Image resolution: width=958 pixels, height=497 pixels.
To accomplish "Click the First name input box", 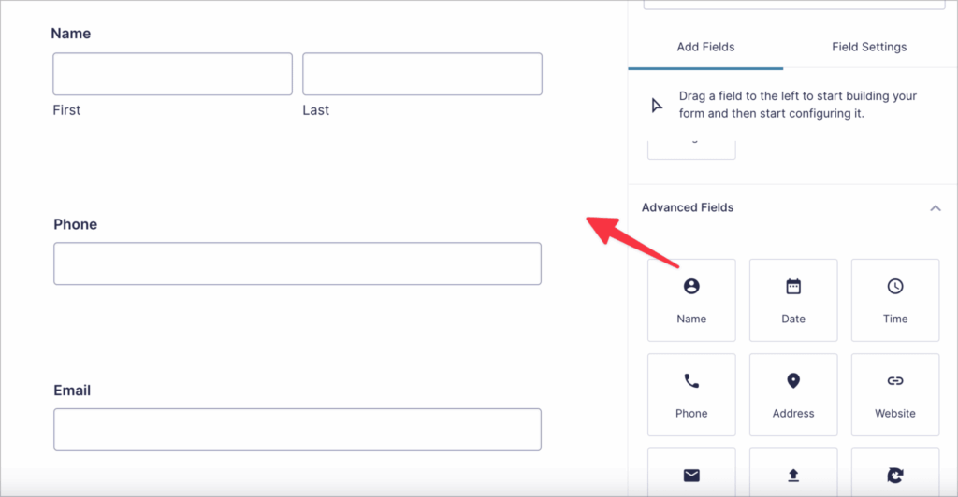I will (x=172, y=74).
